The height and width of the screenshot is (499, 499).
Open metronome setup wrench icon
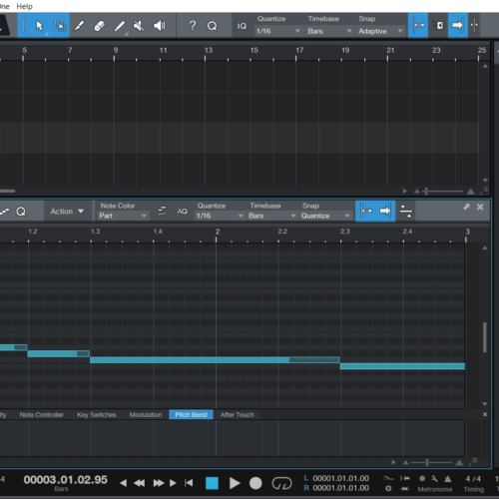pos(434,479)
